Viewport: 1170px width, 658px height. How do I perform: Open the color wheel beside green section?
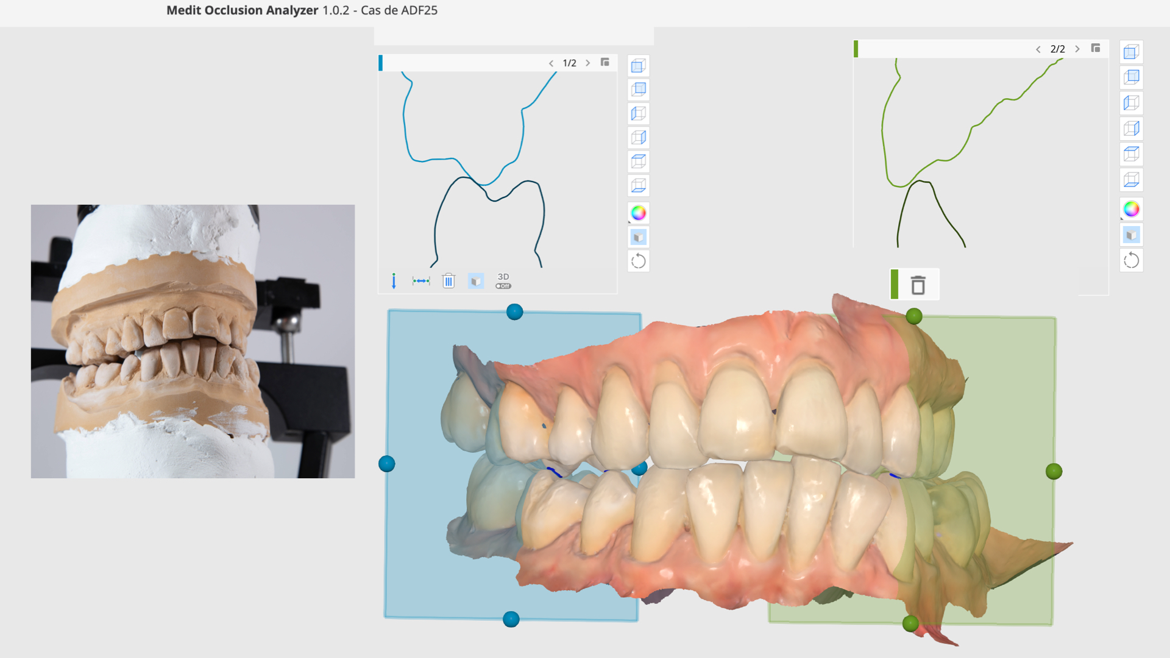point(1131,209)
